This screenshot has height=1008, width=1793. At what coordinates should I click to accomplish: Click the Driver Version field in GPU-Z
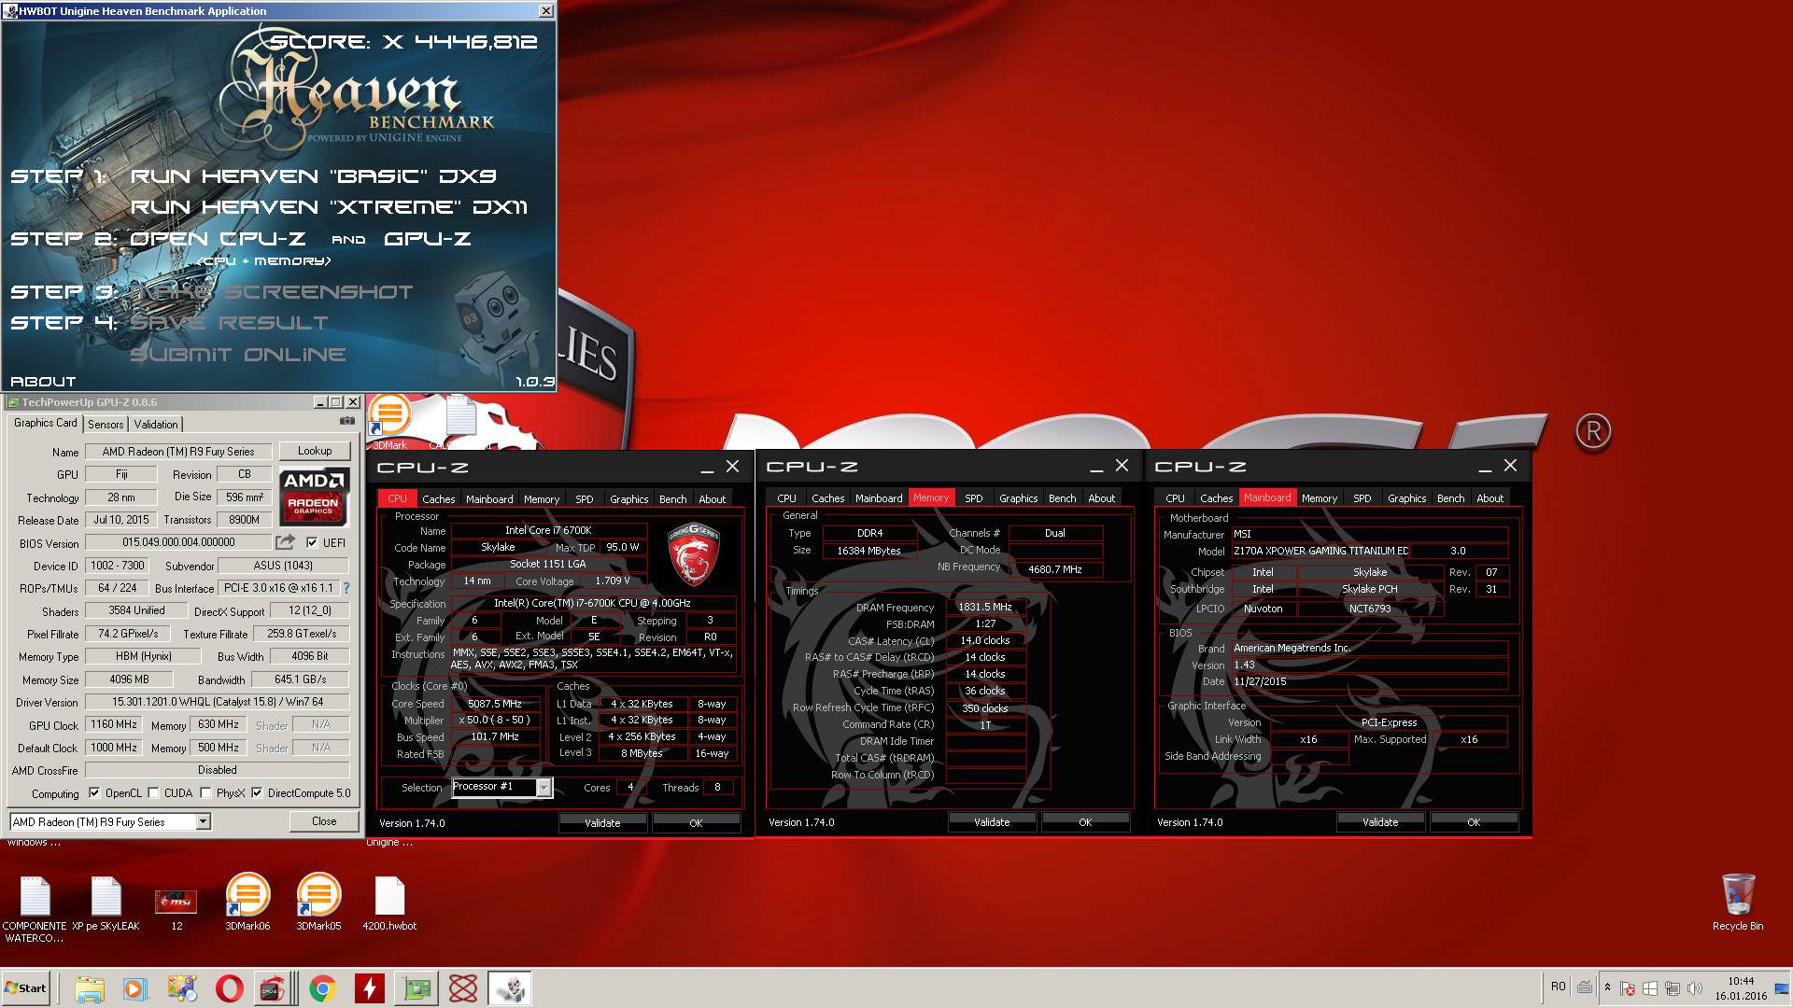[x=217, y=702]
